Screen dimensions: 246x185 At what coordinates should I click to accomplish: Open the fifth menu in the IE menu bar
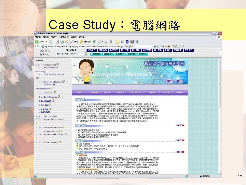[x=74, y=37]
